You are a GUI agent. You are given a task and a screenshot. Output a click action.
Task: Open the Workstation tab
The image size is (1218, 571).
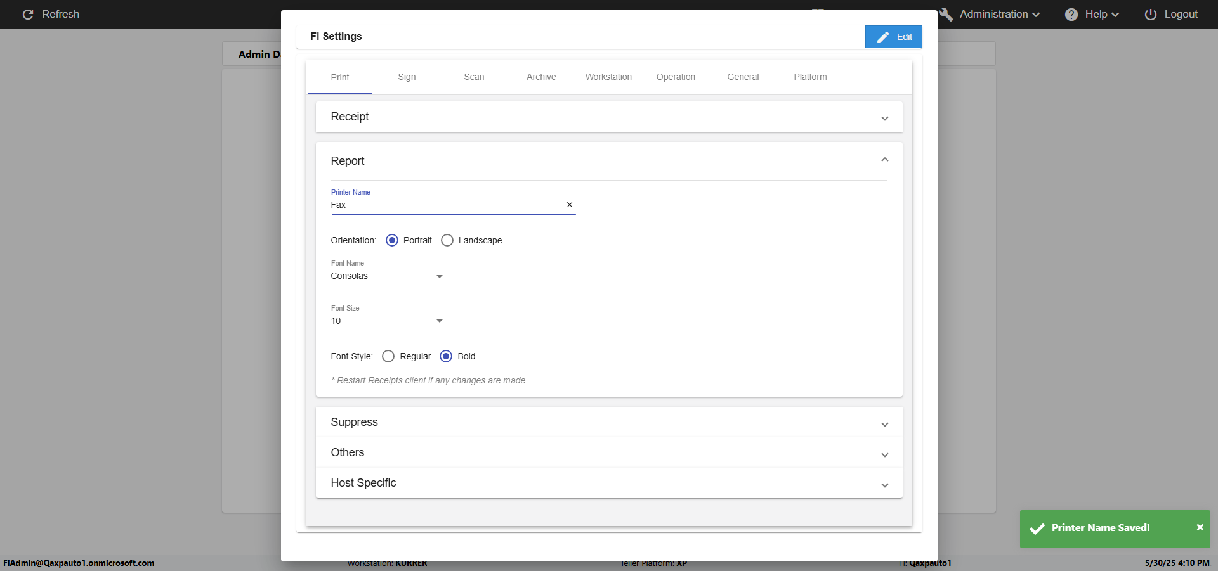608,77
